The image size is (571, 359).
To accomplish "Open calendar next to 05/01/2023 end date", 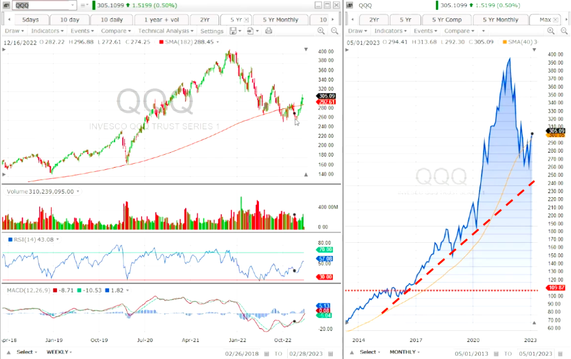I will [x=561, y=354].
